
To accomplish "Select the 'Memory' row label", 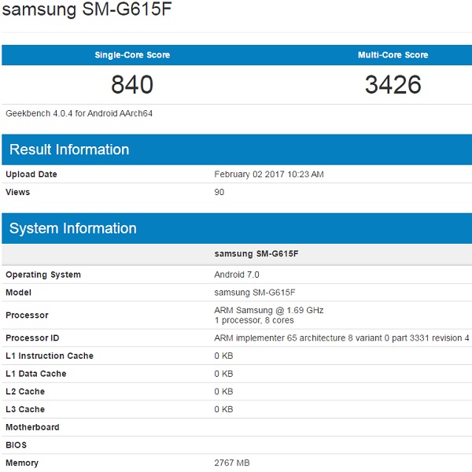I will coord(22,463).
